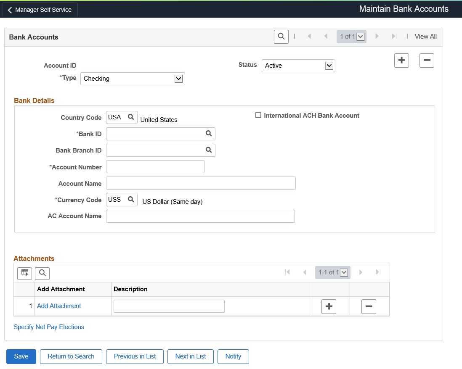
Task: Click inside the Account Number field
Action: (x=155, y=166)
